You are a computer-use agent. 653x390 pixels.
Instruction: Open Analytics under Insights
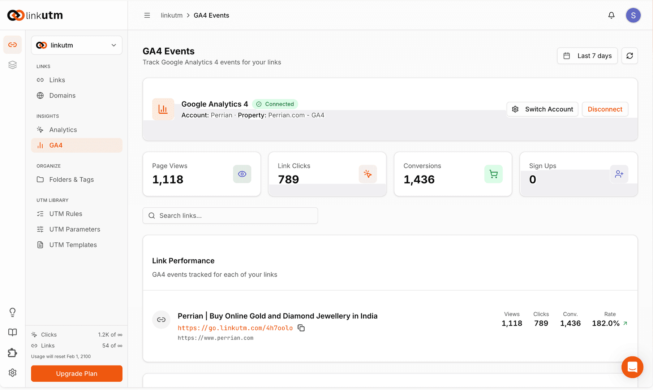[x=77, y=130]
